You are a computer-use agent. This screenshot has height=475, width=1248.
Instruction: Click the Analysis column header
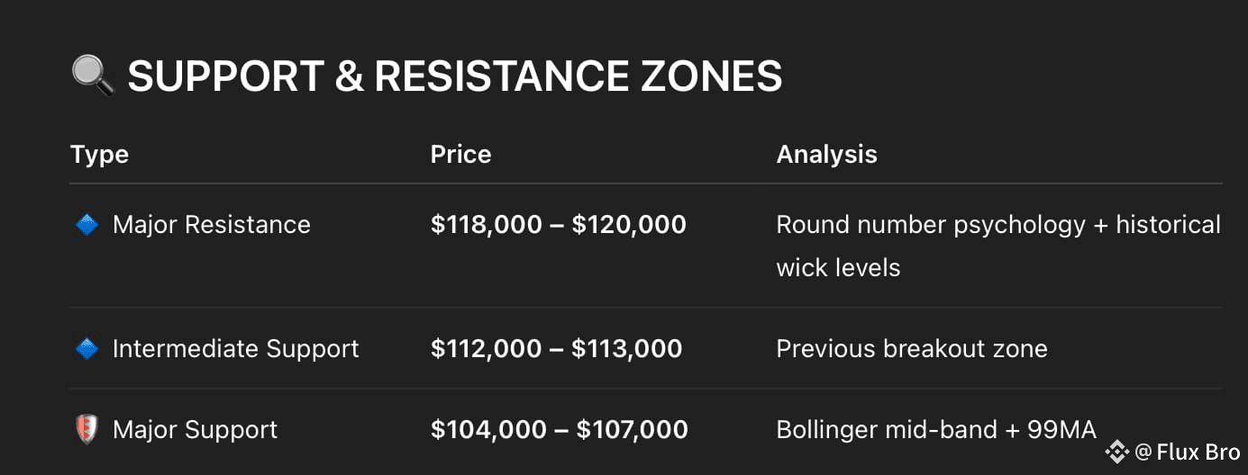[826, 154]
